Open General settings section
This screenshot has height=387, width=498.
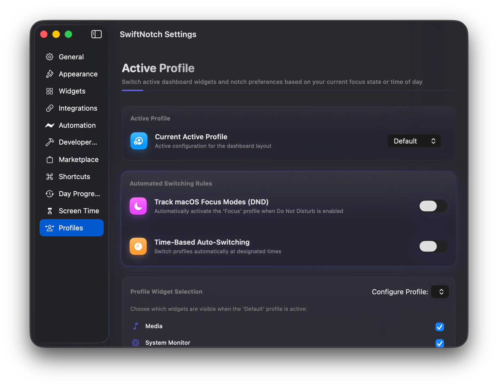[72, 57]
